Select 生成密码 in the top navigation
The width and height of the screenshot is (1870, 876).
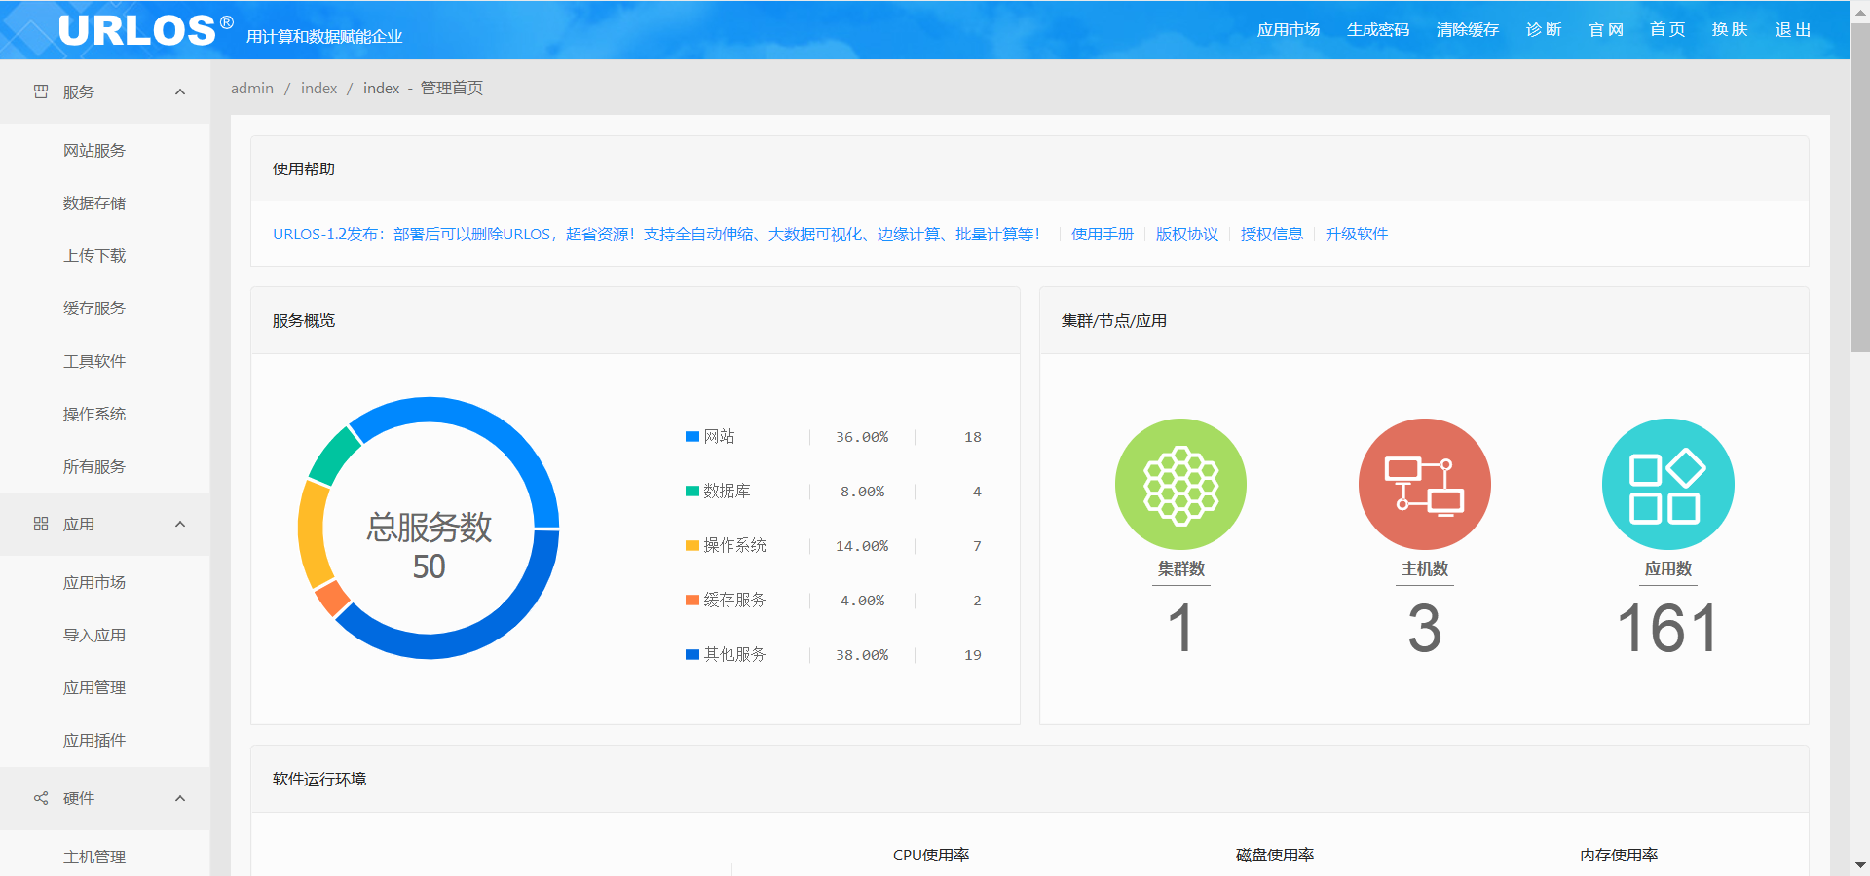1377,30
